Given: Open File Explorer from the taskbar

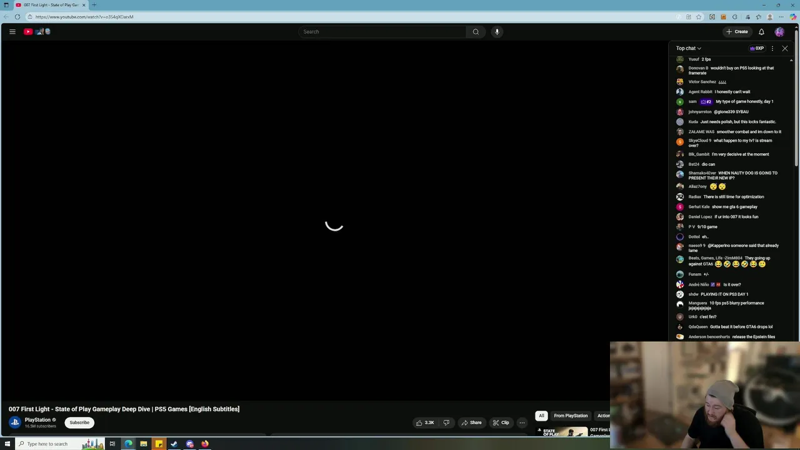Looking at the screenshot, I should [144, 444].
